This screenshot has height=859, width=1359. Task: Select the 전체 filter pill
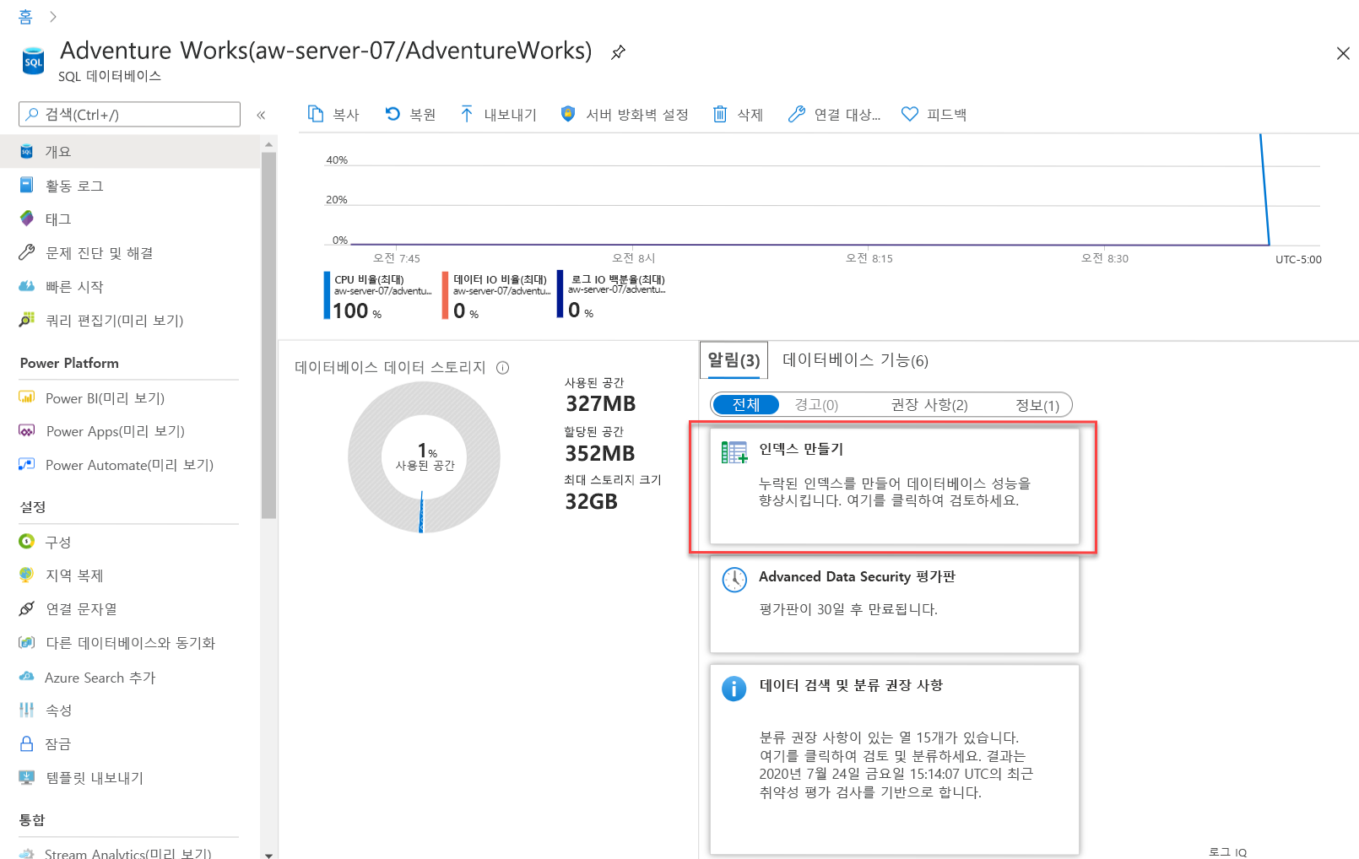[746, 405]
